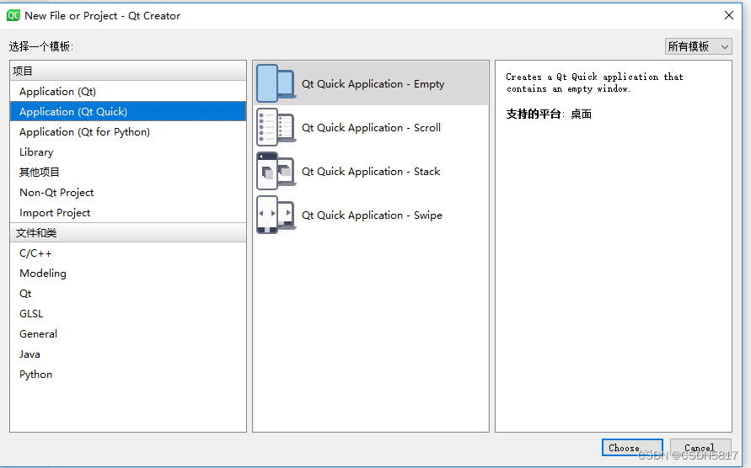Image resolution: width=751 pixels, height=468 pixels.
Task: Select the General file category
Action: pyautogui.click(x=128, y=334)
